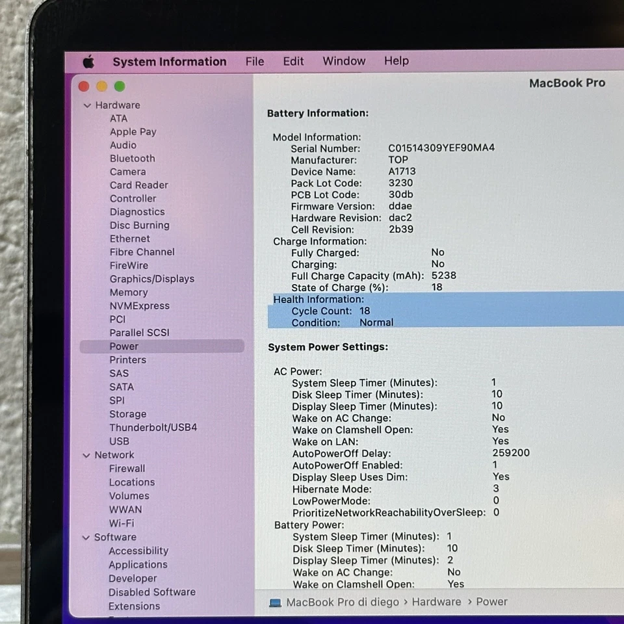The width and height of the screenshot is (624, 624).
Task: Select USB in the sidebar
Action: 119,441
